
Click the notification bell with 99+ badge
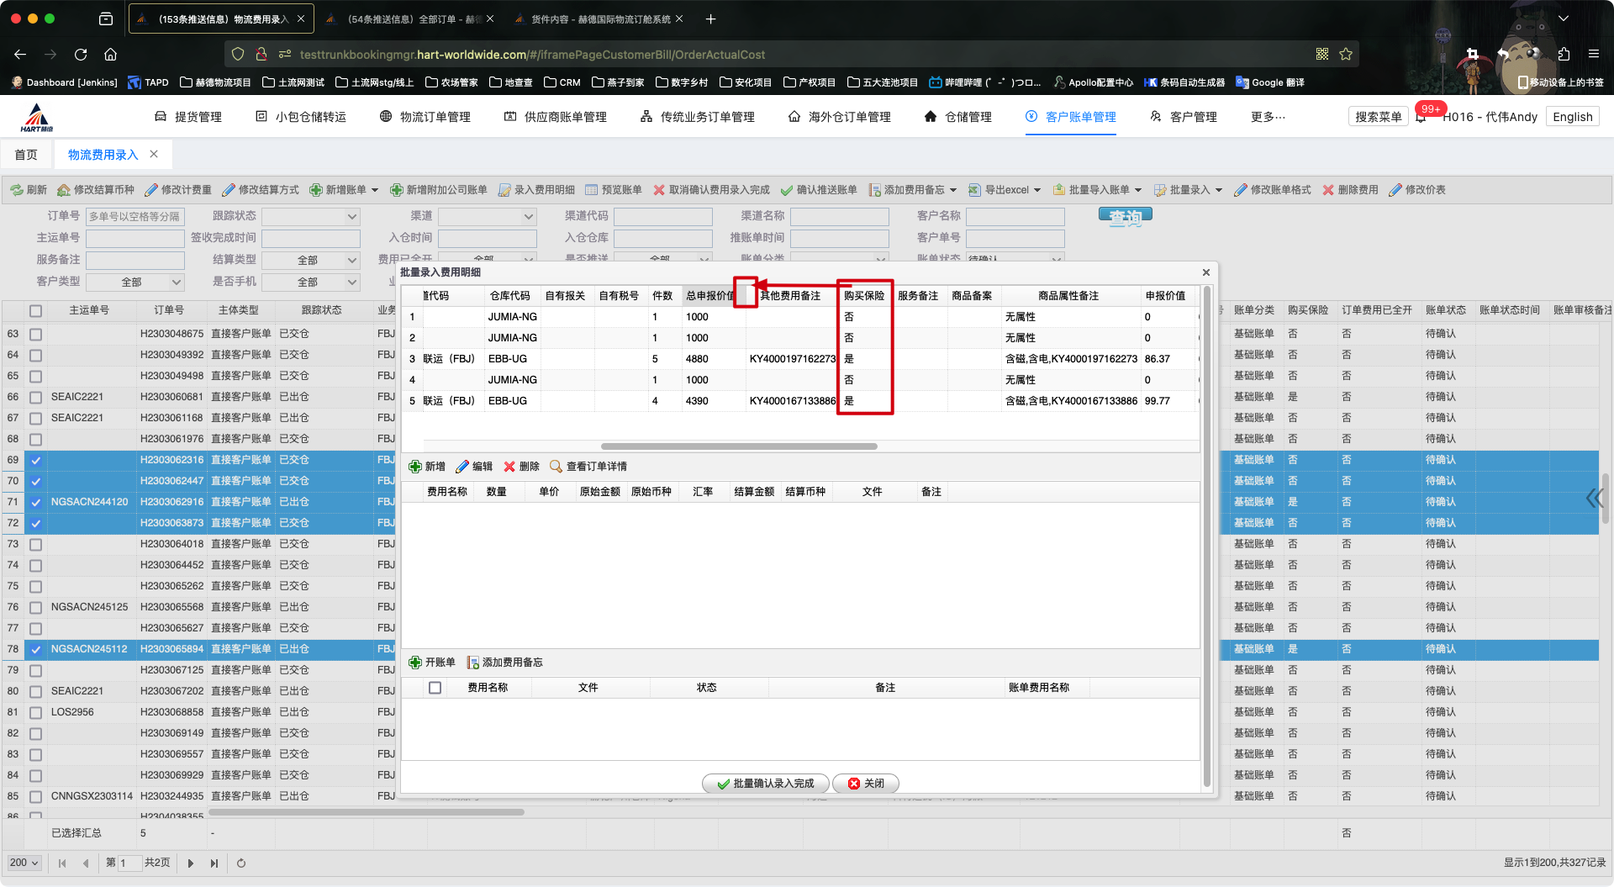(x=1421, y=118)
